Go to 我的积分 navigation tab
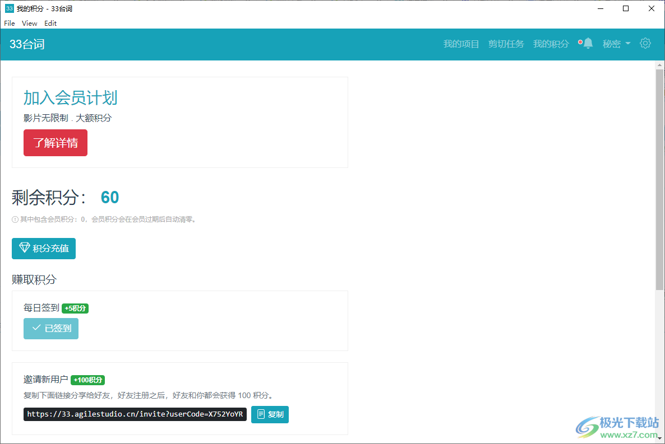 tap(551, 44)
